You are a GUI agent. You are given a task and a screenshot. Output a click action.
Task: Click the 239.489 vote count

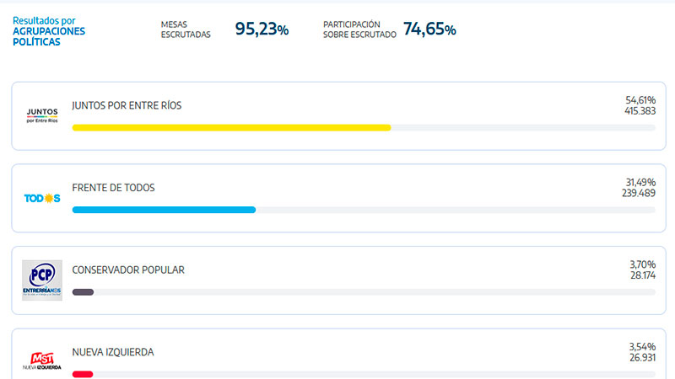pyautogui.click(x=639, y=194)
